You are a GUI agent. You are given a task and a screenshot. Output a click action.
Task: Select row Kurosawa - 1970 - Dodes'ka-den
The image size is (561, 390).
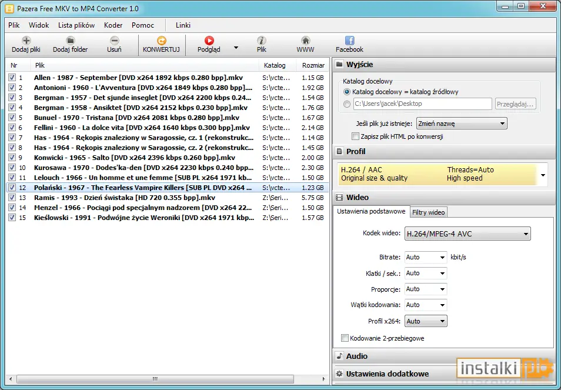click(168, 168)
